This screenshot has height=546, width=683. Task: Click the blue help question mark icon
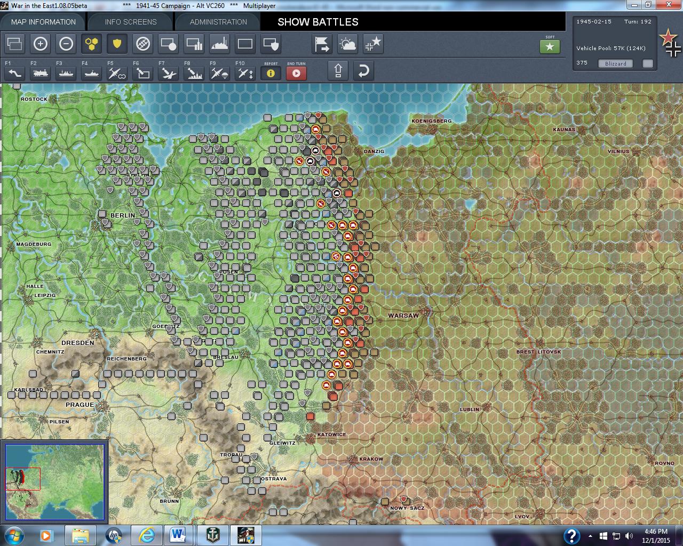click(x=571, y=536)
